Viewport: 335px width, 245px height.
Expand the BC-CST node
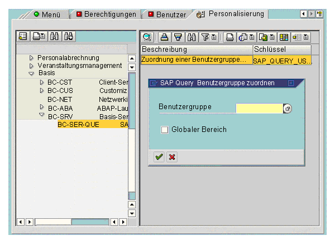pyautogui.click(x=42, y=82)
